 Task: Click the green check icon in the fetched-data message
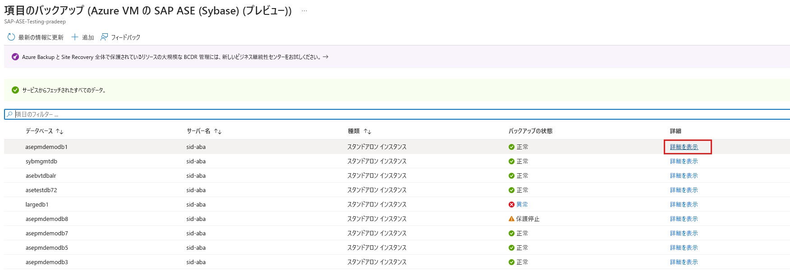tap(15, 90)
